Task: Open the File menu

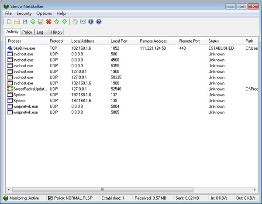Action: coord(9,14)
